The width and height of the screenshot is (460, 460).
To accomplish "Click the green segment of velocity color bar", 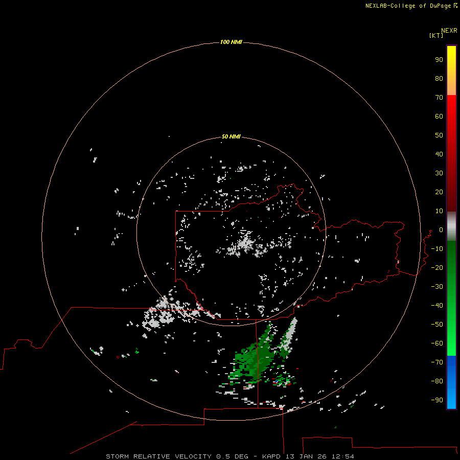I will tap(451, 298).
